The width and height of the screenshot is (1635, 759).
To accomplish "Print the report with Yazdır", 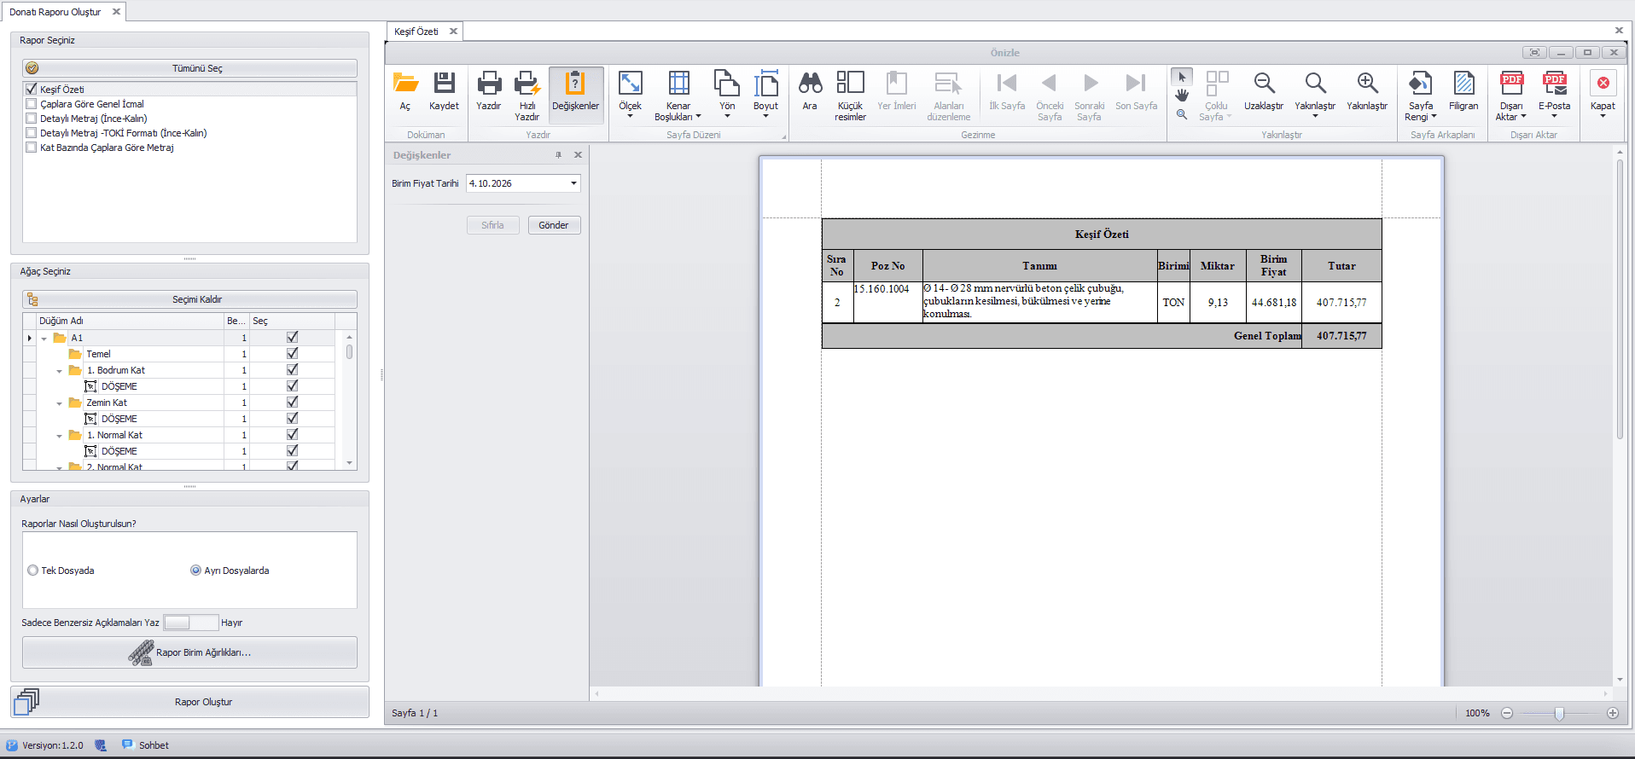I will click(489, 91).
